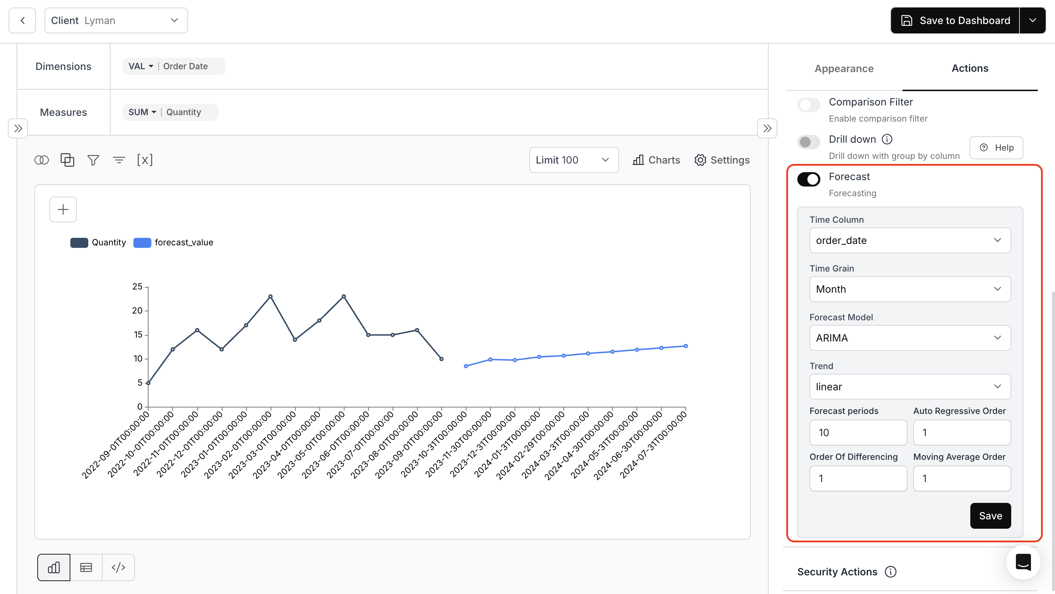Open the Forecast Model ARIMA dropdown

point(910,338)
